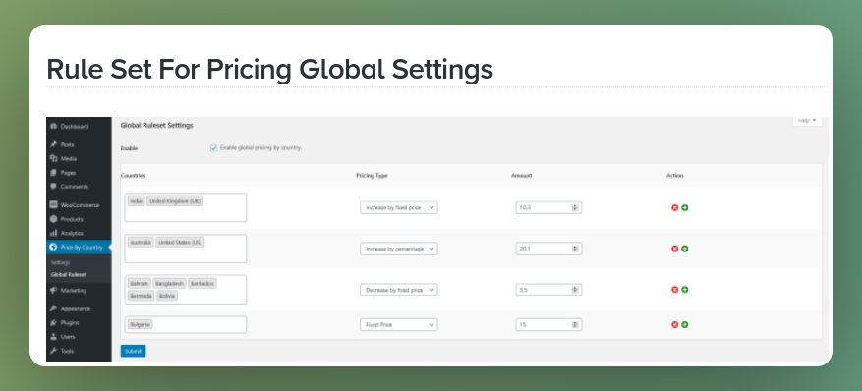Open the Increase by percentage dropdown
The height and width of the screenshot is (391, 862).
tap(399, 249)
